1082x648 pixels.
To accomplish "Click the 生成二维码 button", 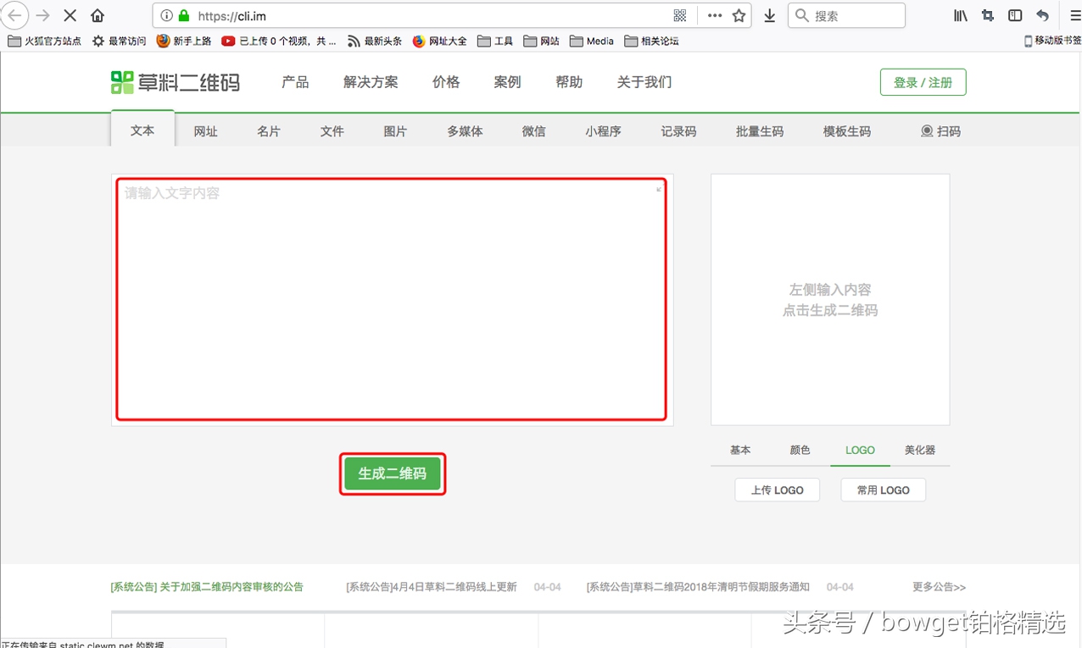I will point(392,474).
